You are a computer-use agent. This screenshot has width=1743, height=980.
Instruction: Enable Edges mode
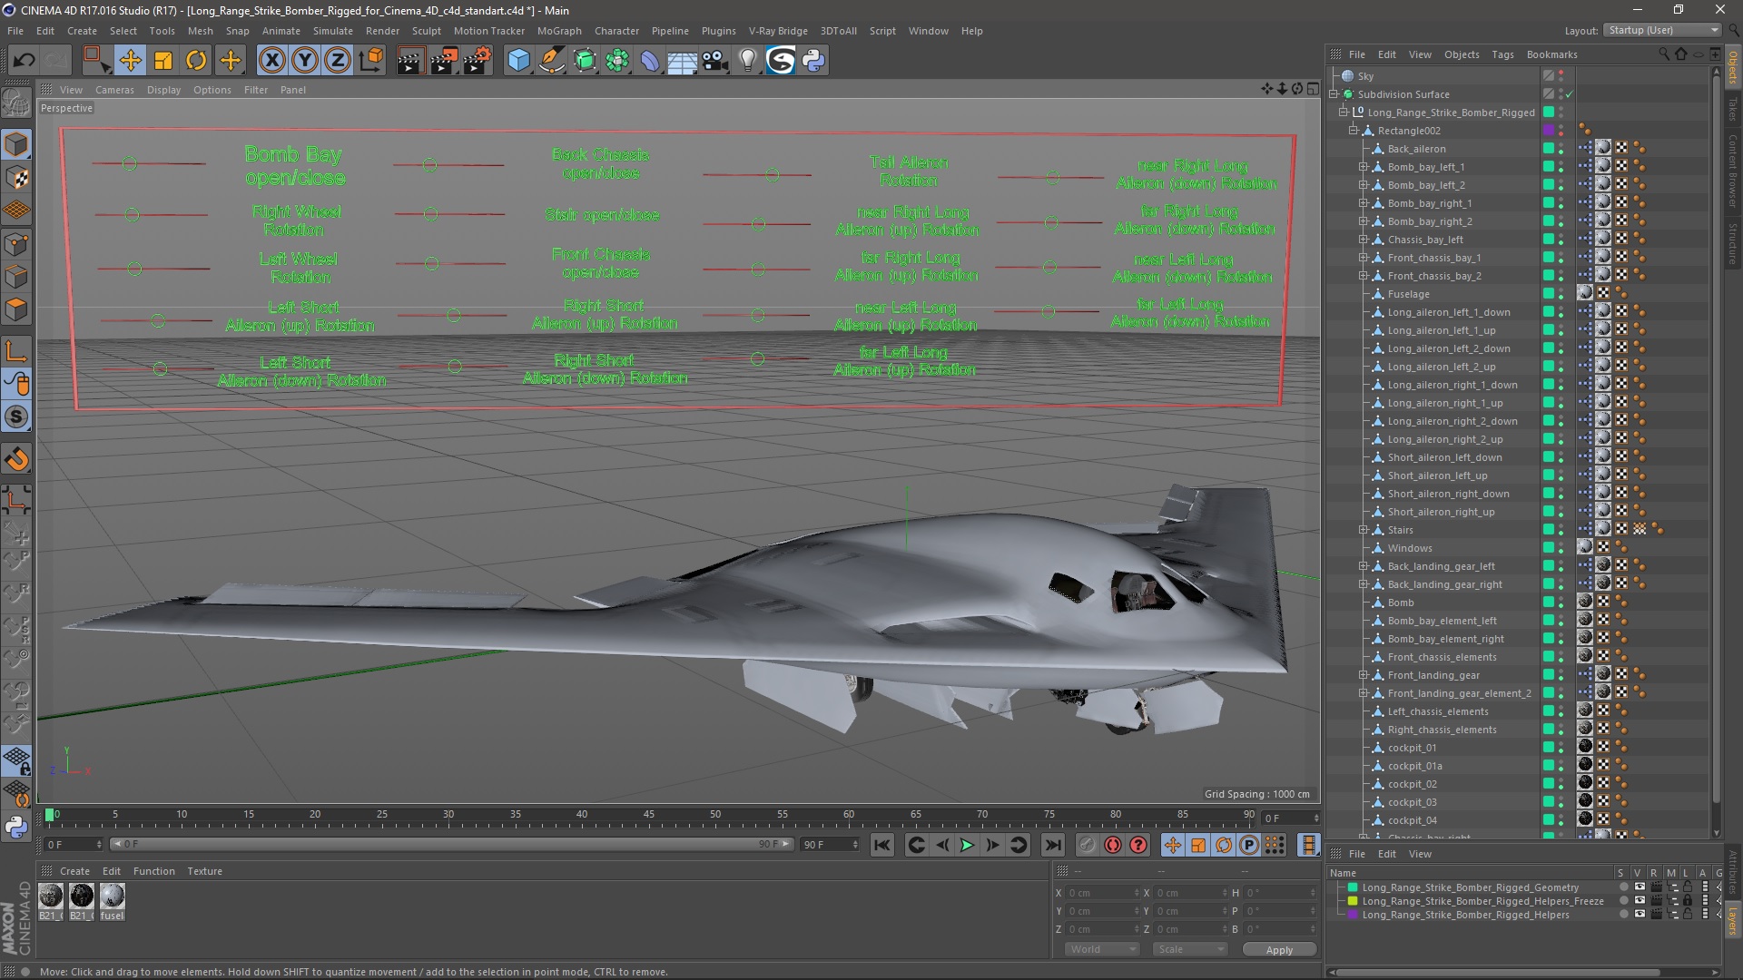tap(16, 277)
